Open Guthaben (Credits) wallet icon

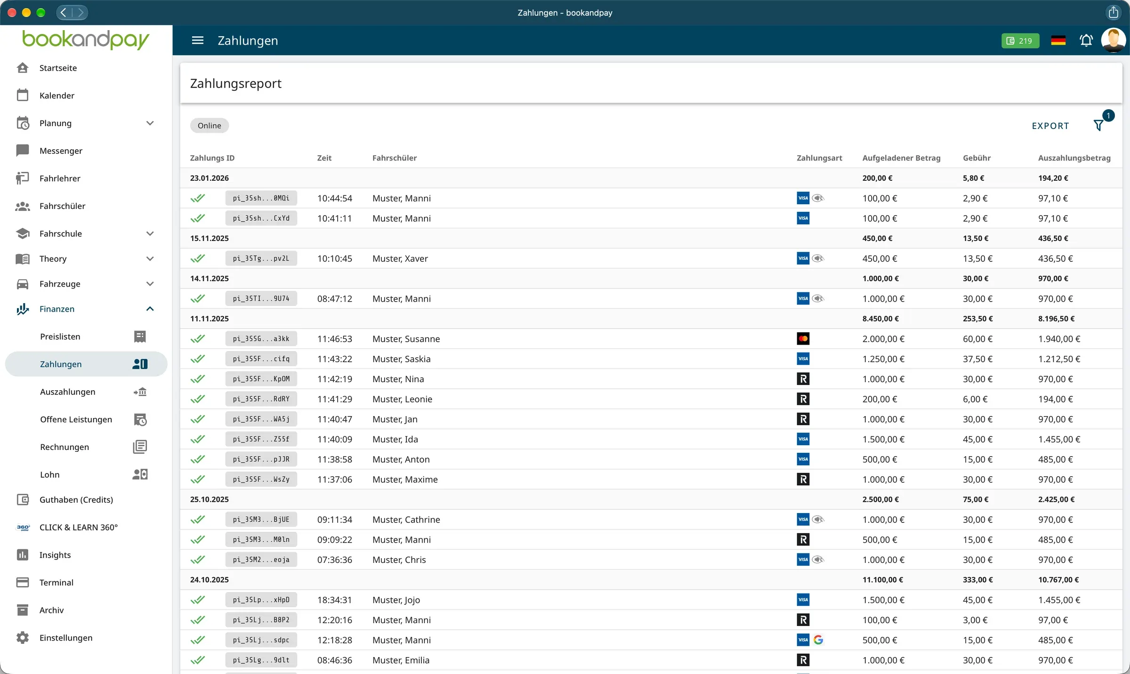point(22,499)
